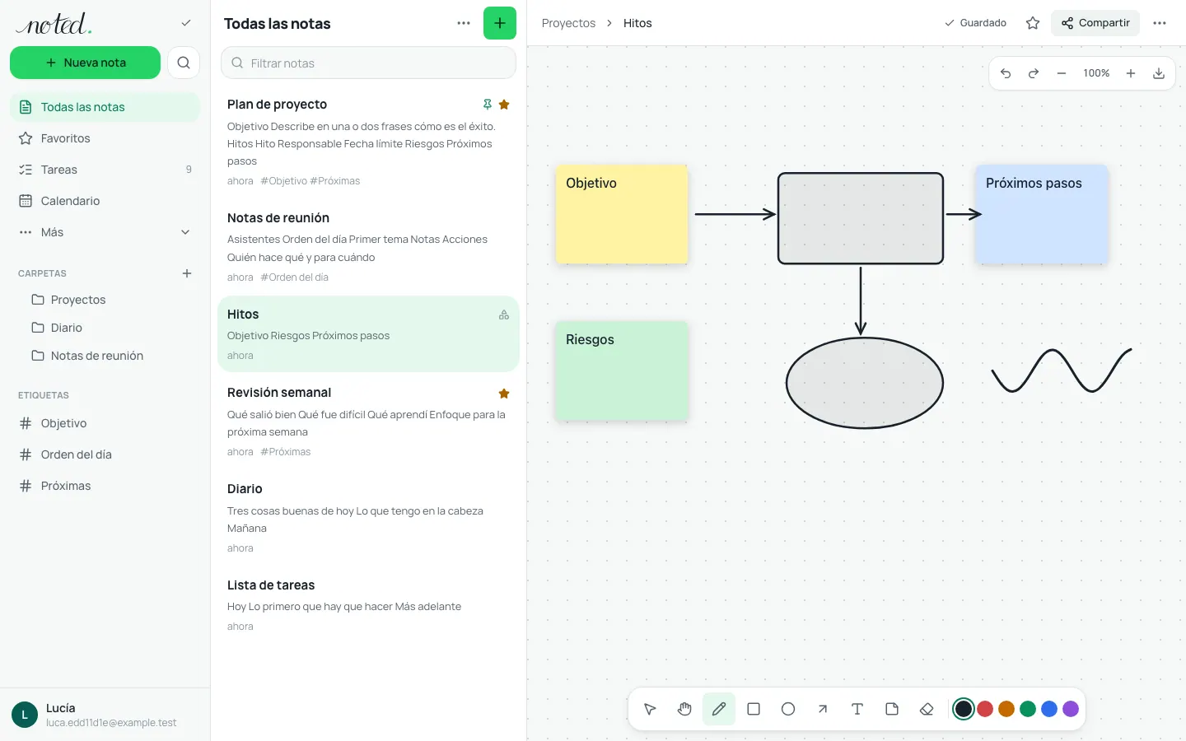1186x741 pixels.
Task: Create a note with the green plus button
Action: 500,23
